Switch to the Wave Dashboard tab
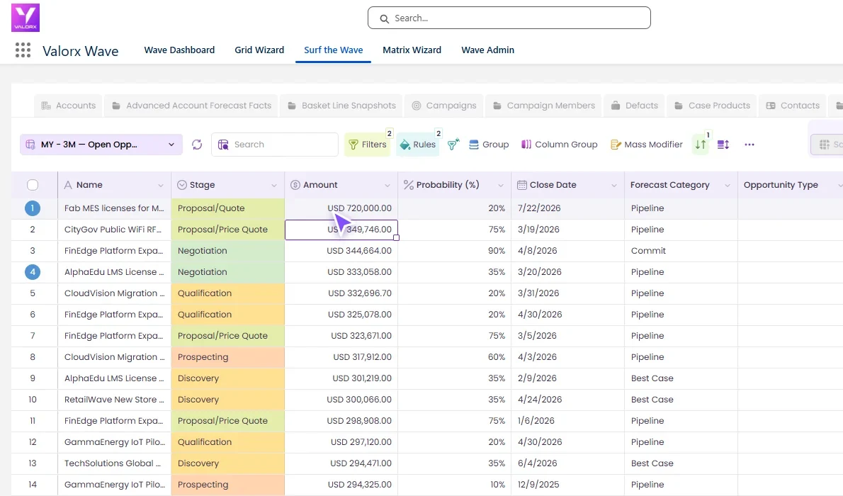 pyautogui.click(x=179, y=50)
